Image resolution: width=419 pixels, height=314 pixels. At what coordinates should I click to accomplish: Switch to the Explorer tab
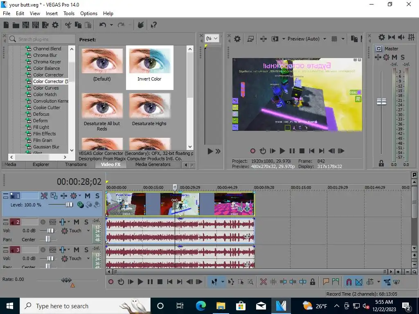[x=41, y=164]
